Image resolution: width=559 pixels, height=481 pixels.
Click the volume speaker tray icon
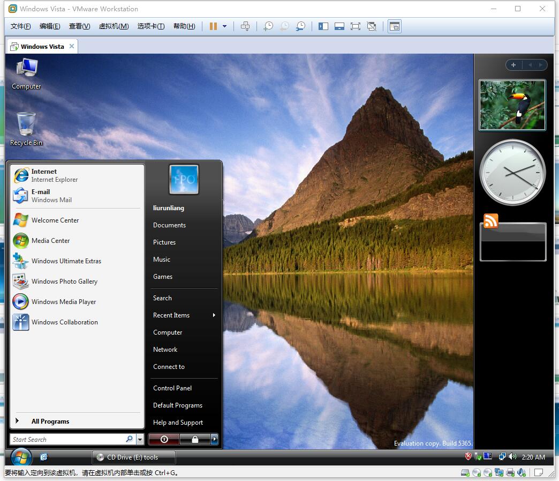[512, 456]
